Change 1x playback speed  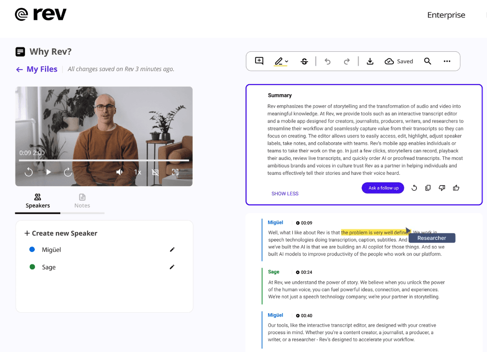click(x=137, y=172)
